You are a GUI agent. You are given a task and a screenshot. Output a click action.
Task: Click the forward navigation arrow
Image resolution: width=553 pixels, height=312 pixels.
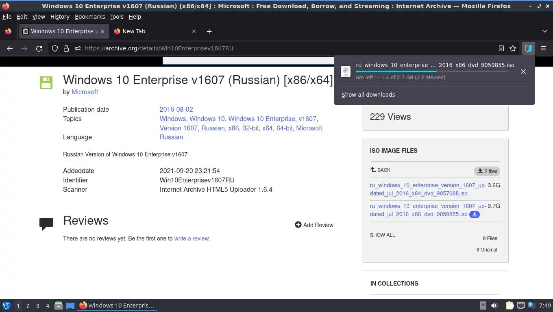click(24, 48)
